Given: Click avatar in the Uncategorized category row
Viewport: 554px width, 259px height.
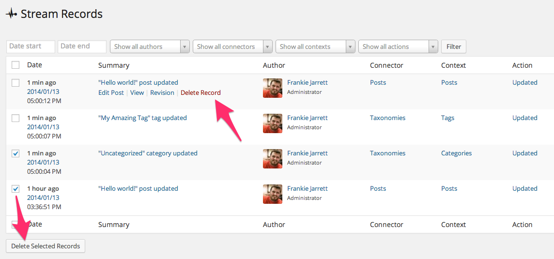Looking at the screenshot, I should tap(273, 159).
